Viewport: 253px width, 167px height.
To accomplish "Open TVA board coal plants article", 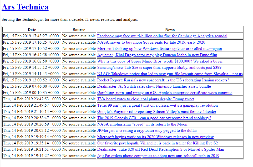I will click(146, 99).
